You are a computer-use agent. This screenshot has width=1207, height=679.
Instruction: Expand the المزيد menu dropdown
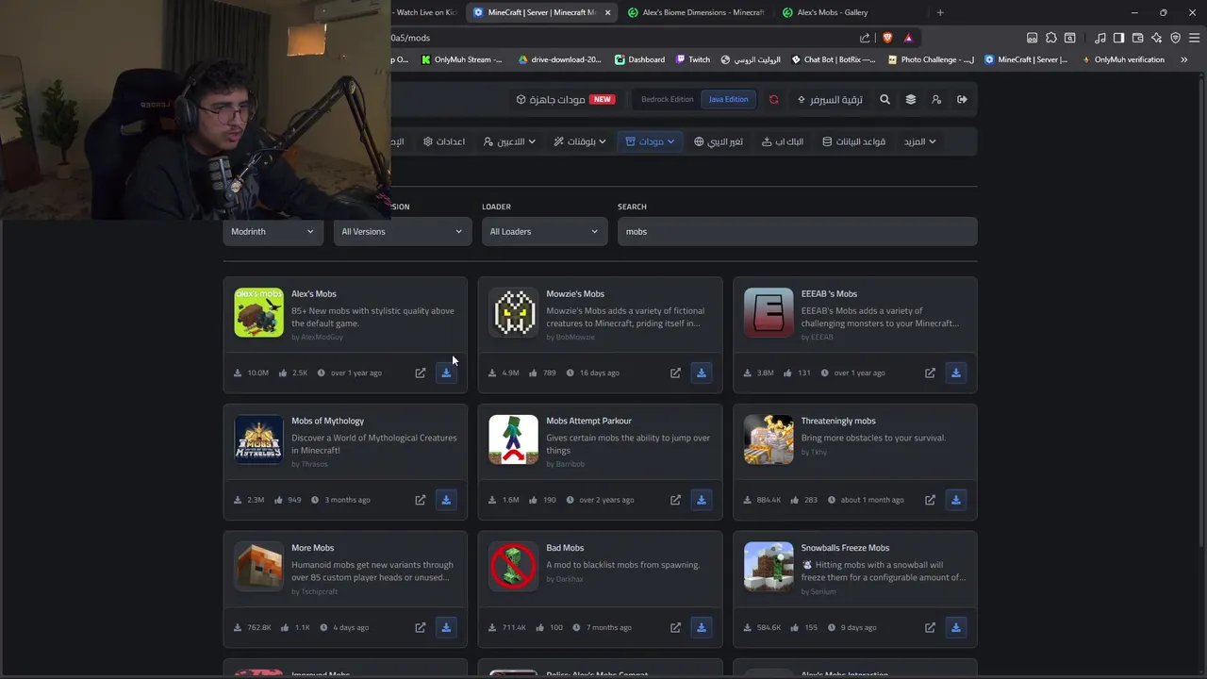920,141
